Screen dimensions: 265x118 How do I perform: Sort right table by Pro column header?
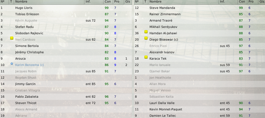tap(251, 2)
